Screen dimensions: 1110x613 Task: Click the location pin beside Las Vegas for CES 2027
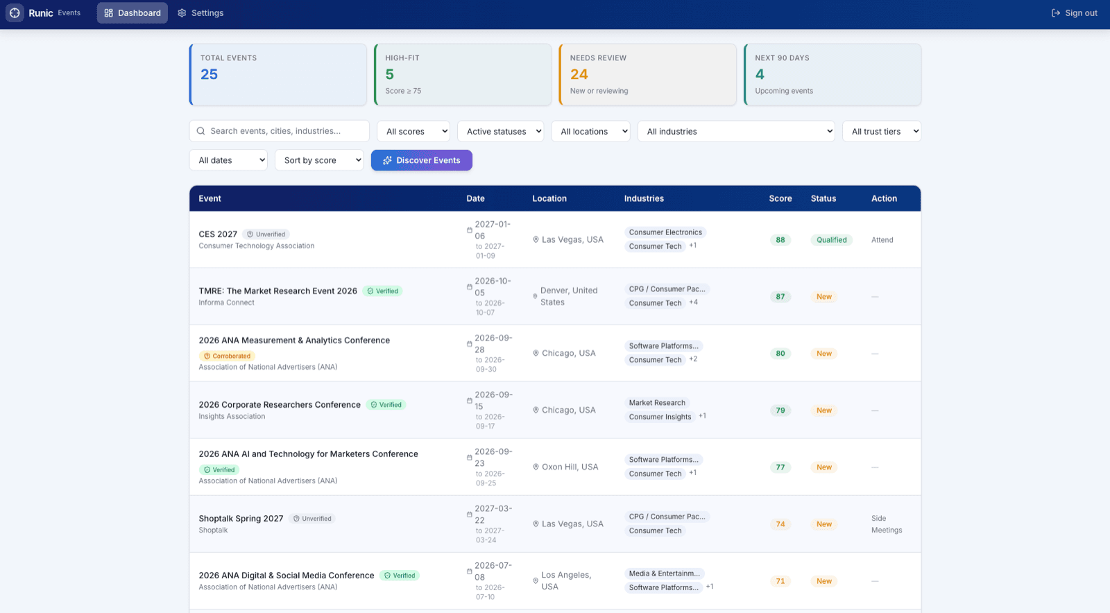tap(536, 240)
